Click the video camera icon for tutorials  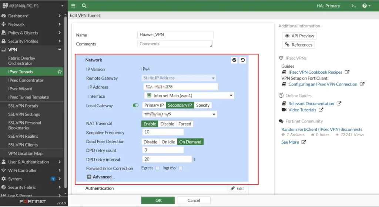click(x=284, y=110)
